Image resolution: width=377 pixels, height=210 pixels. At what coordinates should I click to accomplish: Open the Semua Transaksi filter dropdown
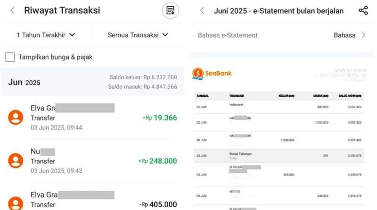138,35
